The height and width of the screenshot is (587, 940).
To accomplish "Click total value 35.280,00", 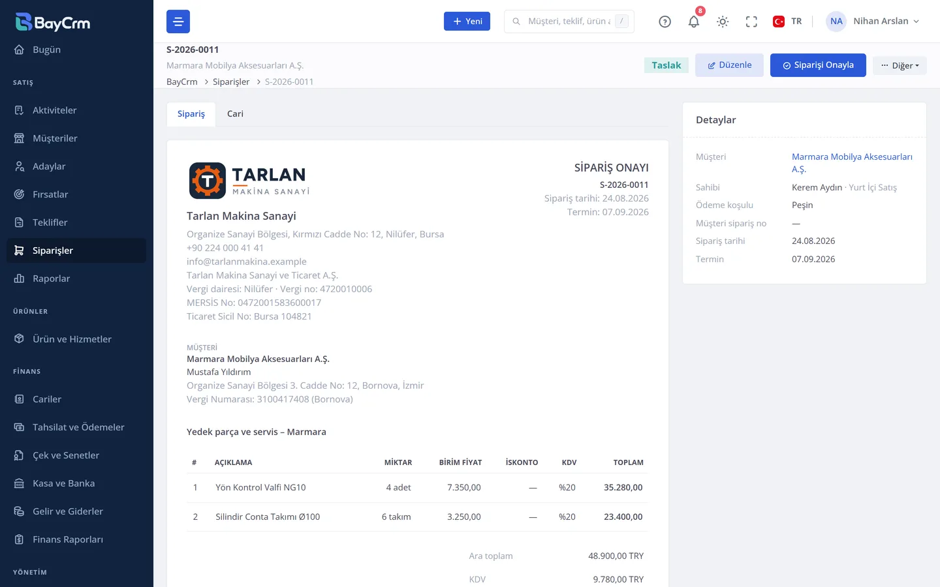I will tap(623, 487).
